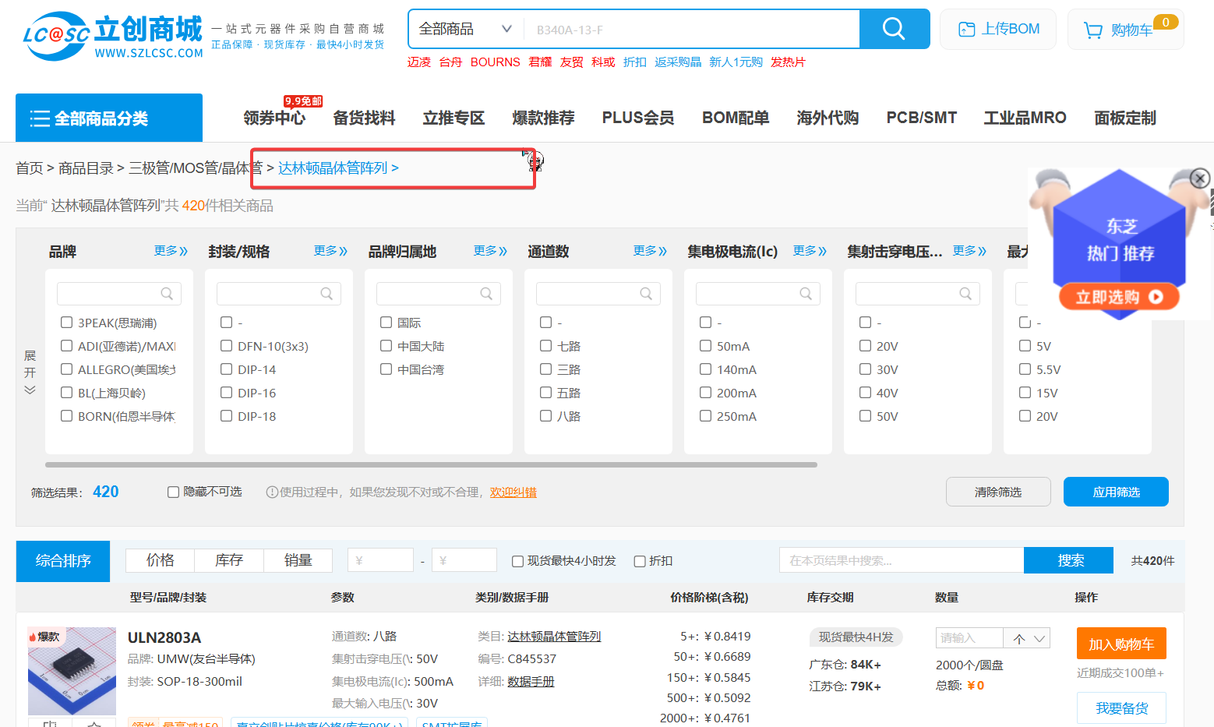The width and height of the screenshot is (1214, 727).
Task: Expand more options for 封装/规格 filter
Action: pyautogui.click(x=331, y=251)
